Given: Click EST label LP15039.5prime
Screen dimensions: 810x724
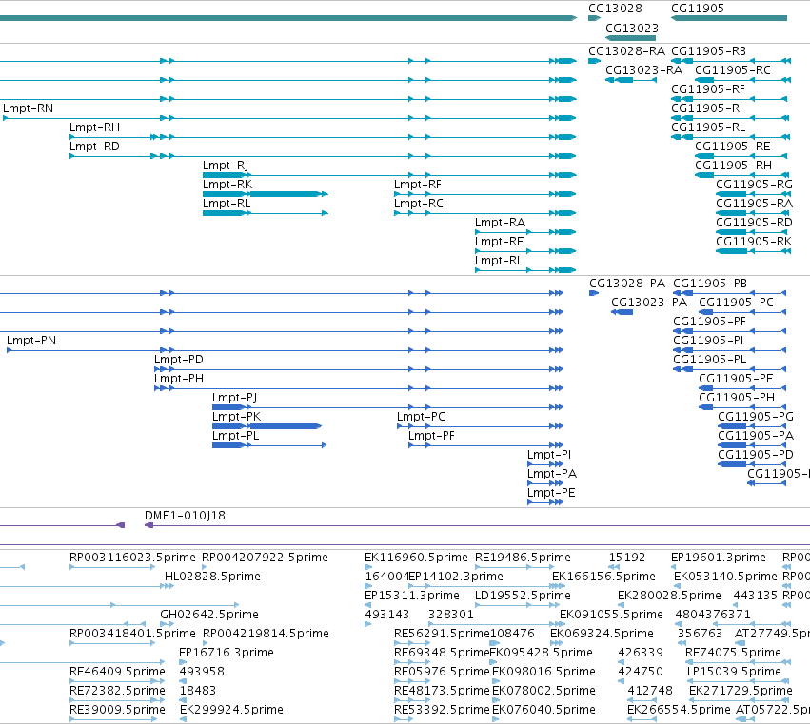Looking at the screenshot, I should [x=734, y=672].
